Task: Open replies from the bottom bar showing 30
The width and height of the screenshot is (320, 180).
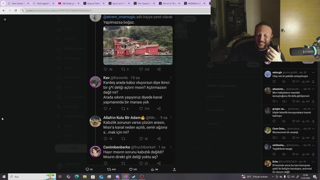Action: tap(89, 169)
